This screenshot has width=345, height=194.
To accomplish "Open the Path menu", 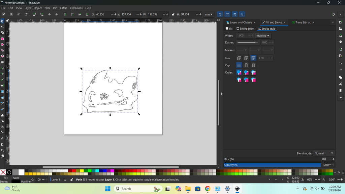I will click(x=47, y=8).
